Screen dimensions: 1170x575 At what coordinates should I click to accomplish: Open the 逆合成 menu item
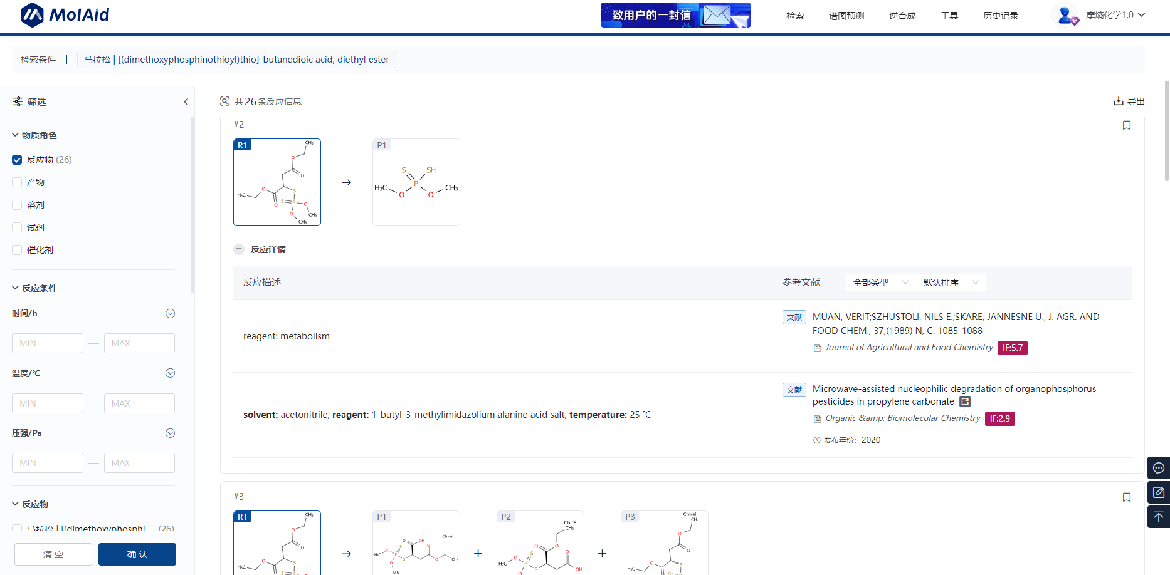[902, 16]
